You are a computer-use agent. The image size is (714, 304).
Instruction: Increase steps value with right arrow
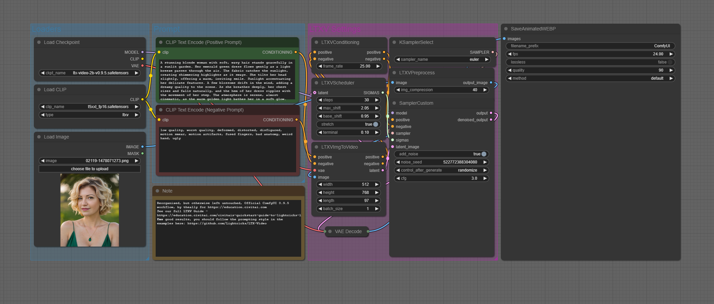tap(377, 100)
